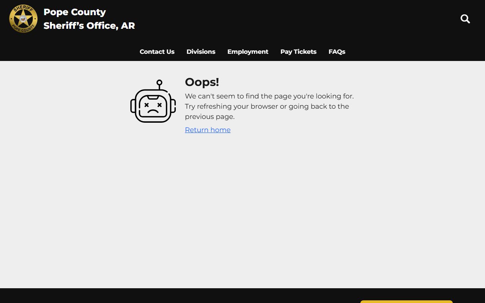Open search with the magnifying glass icon
Viewport: 485px width, 303px height.
pos(465,19)
